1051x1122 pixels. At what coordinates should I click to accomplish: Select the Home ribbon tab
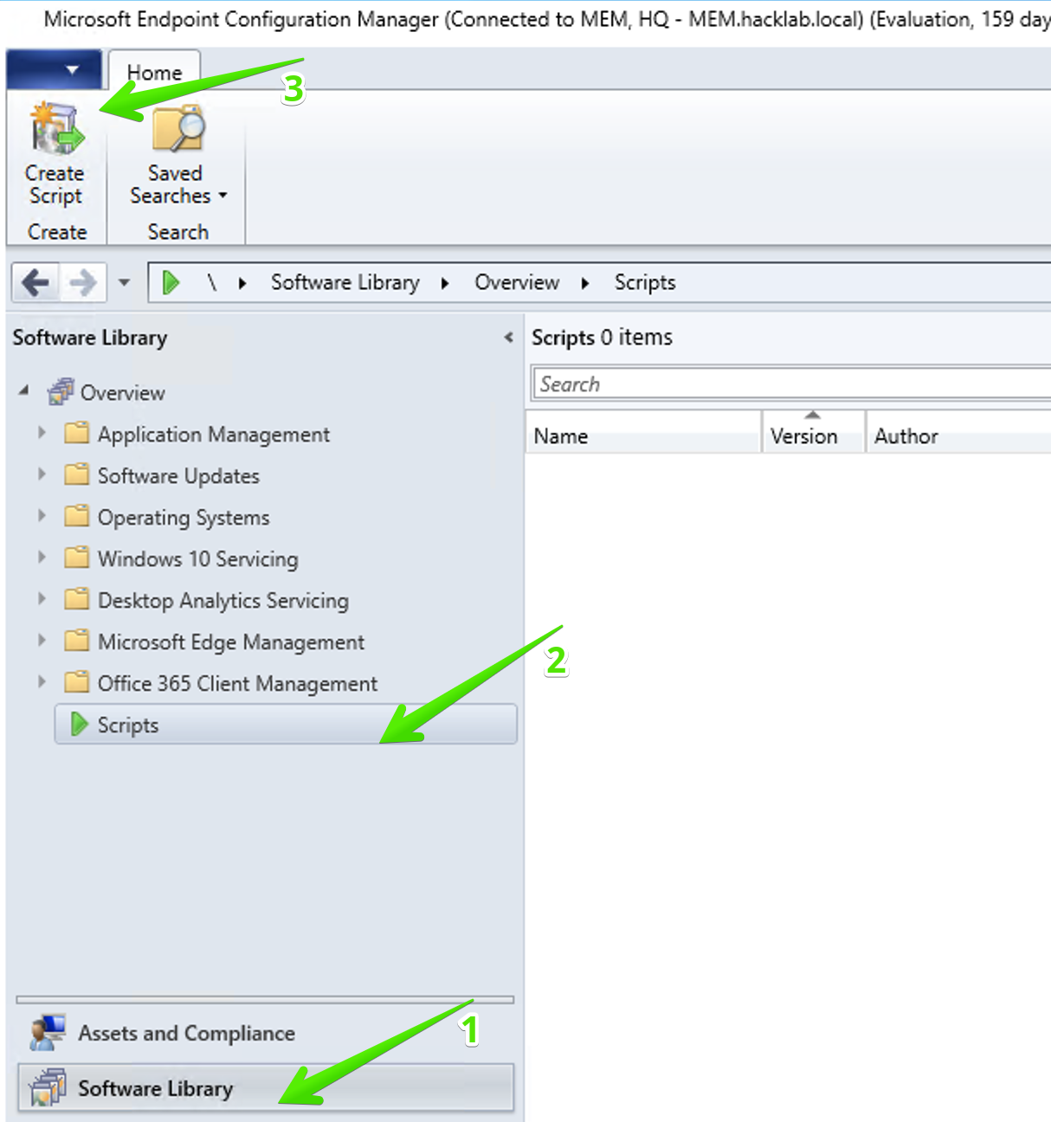pyautogui.click(x=154, y=72)
